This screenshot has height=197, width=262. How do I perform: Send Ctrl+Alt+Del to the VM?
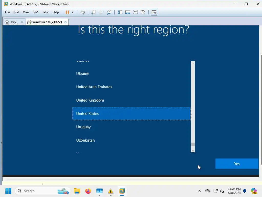[83, 12]
